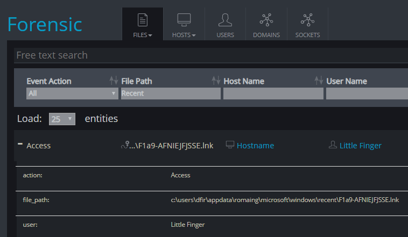
Task: Click the Forensic logo title
Action: 45,24
